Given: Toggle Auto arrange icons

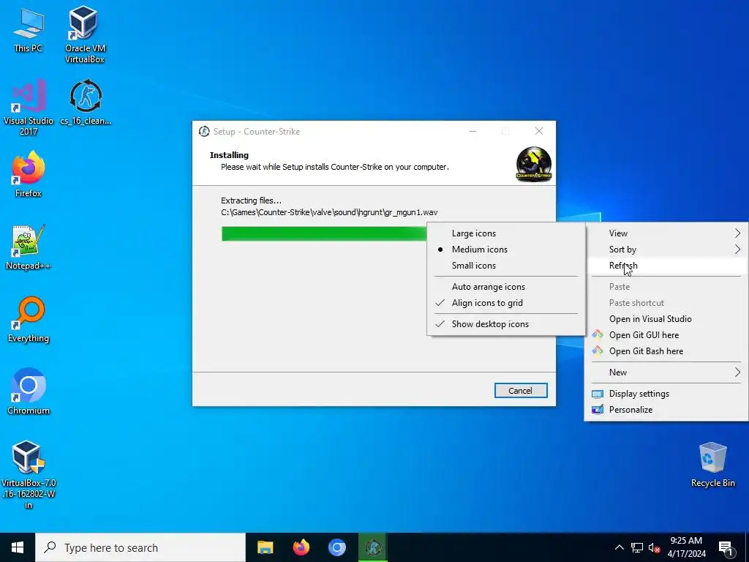Looking at the screenshot, I should pyautogui.click(x=506, y=287).
